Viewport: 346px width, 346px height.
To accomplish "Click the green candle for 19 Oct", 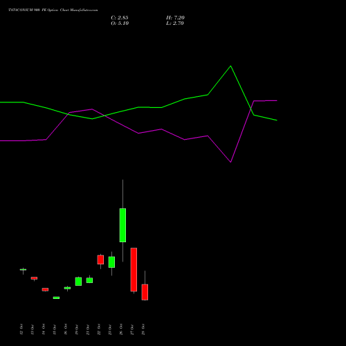I will (x=78, y=282).
